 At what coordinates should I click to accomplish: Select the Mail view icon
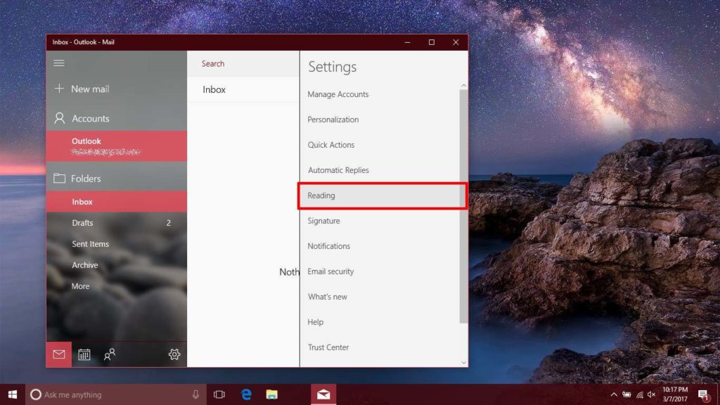(58, 355)
